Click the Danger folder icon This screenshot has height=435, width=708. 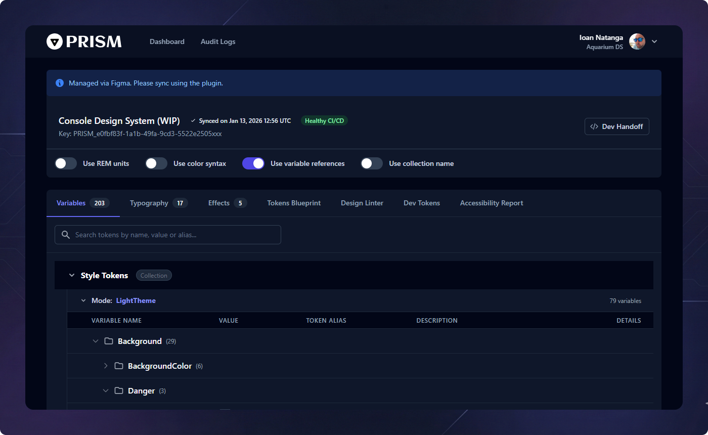click(118, 390)
